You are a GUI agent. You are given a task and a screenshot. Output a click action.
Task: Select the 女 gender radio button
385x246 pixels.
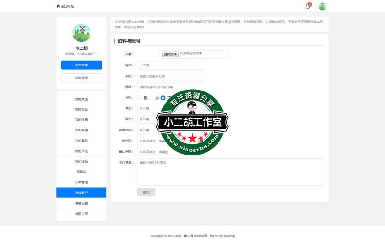[x=151, y=98]
